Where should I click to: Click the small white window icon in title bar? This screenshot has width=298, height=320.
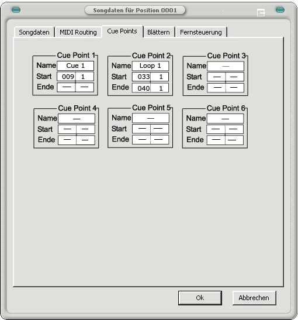(261, 13)
